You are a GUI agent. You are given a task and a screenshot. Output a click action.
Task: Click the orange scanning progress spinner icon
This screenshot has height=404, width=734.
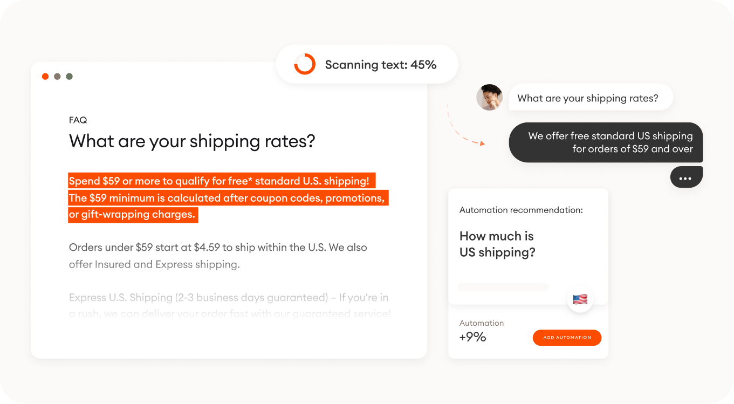[304, 64]
